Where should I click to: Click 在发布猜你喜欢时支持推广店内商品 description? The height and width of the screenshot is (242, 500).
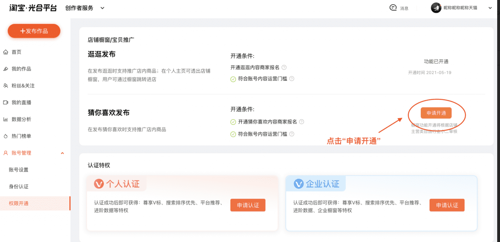(x=127, y=130)
